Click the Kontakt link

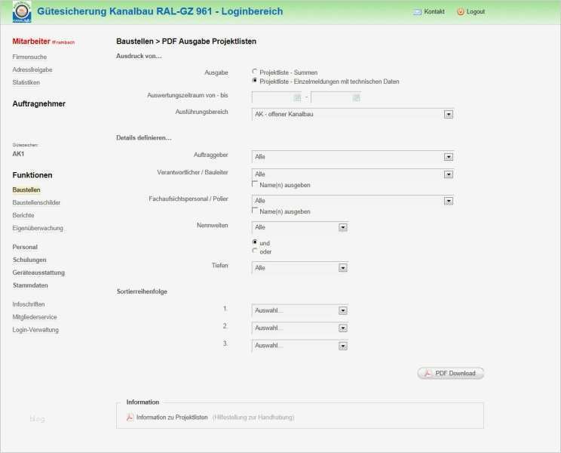tap(434, 11)
